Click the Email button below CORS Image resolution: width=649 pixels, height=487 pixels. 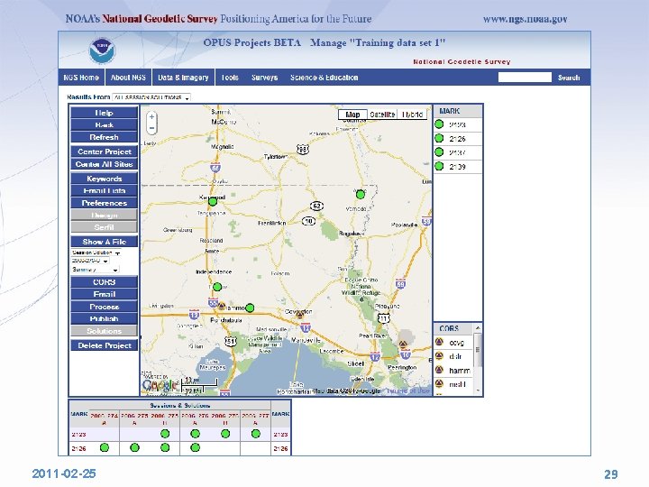coord(104,294)
